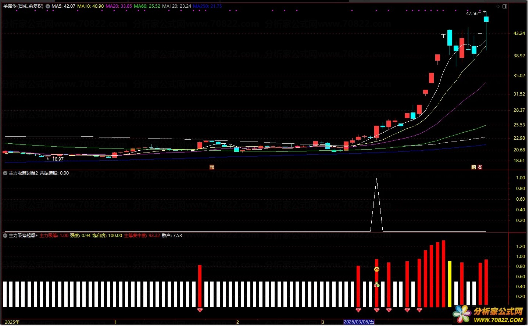Select the MA60: 25.52 green label
Viewport: 529px width, 326px height.
pos(147,6)
